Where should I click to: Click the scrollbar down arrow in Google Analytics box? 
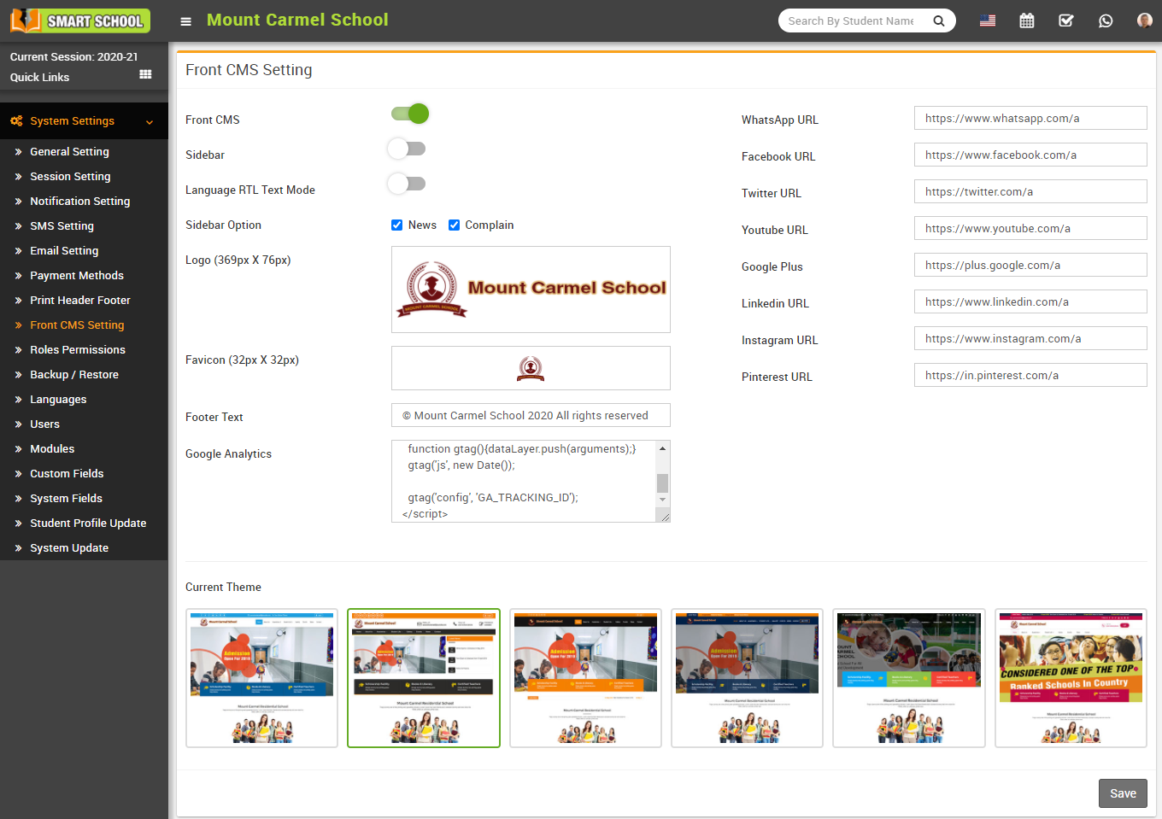click(x=664, y=501)
